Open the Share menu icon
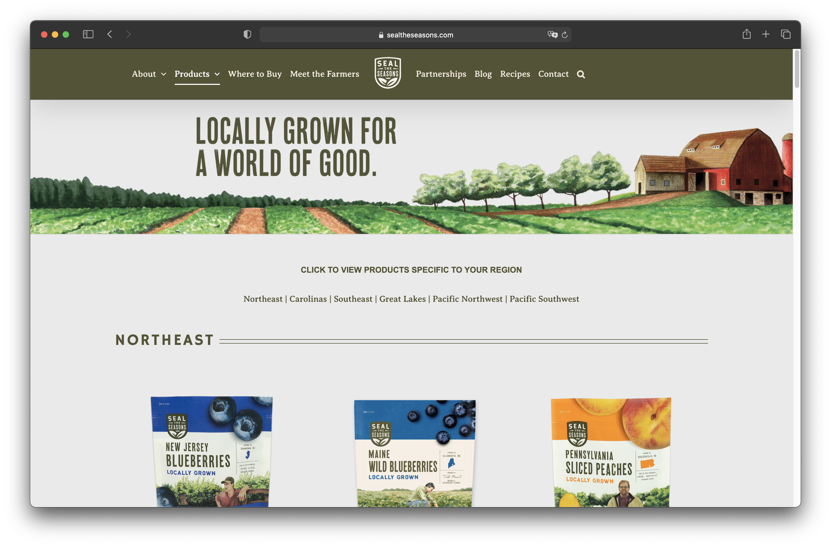Image resolution: width=831 pixels, height=547 pixels. click(747, 34)
